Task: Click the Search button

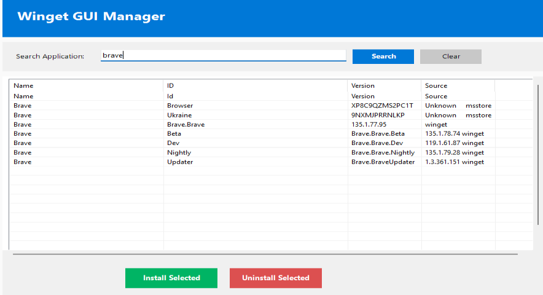Action: point(383,57)
